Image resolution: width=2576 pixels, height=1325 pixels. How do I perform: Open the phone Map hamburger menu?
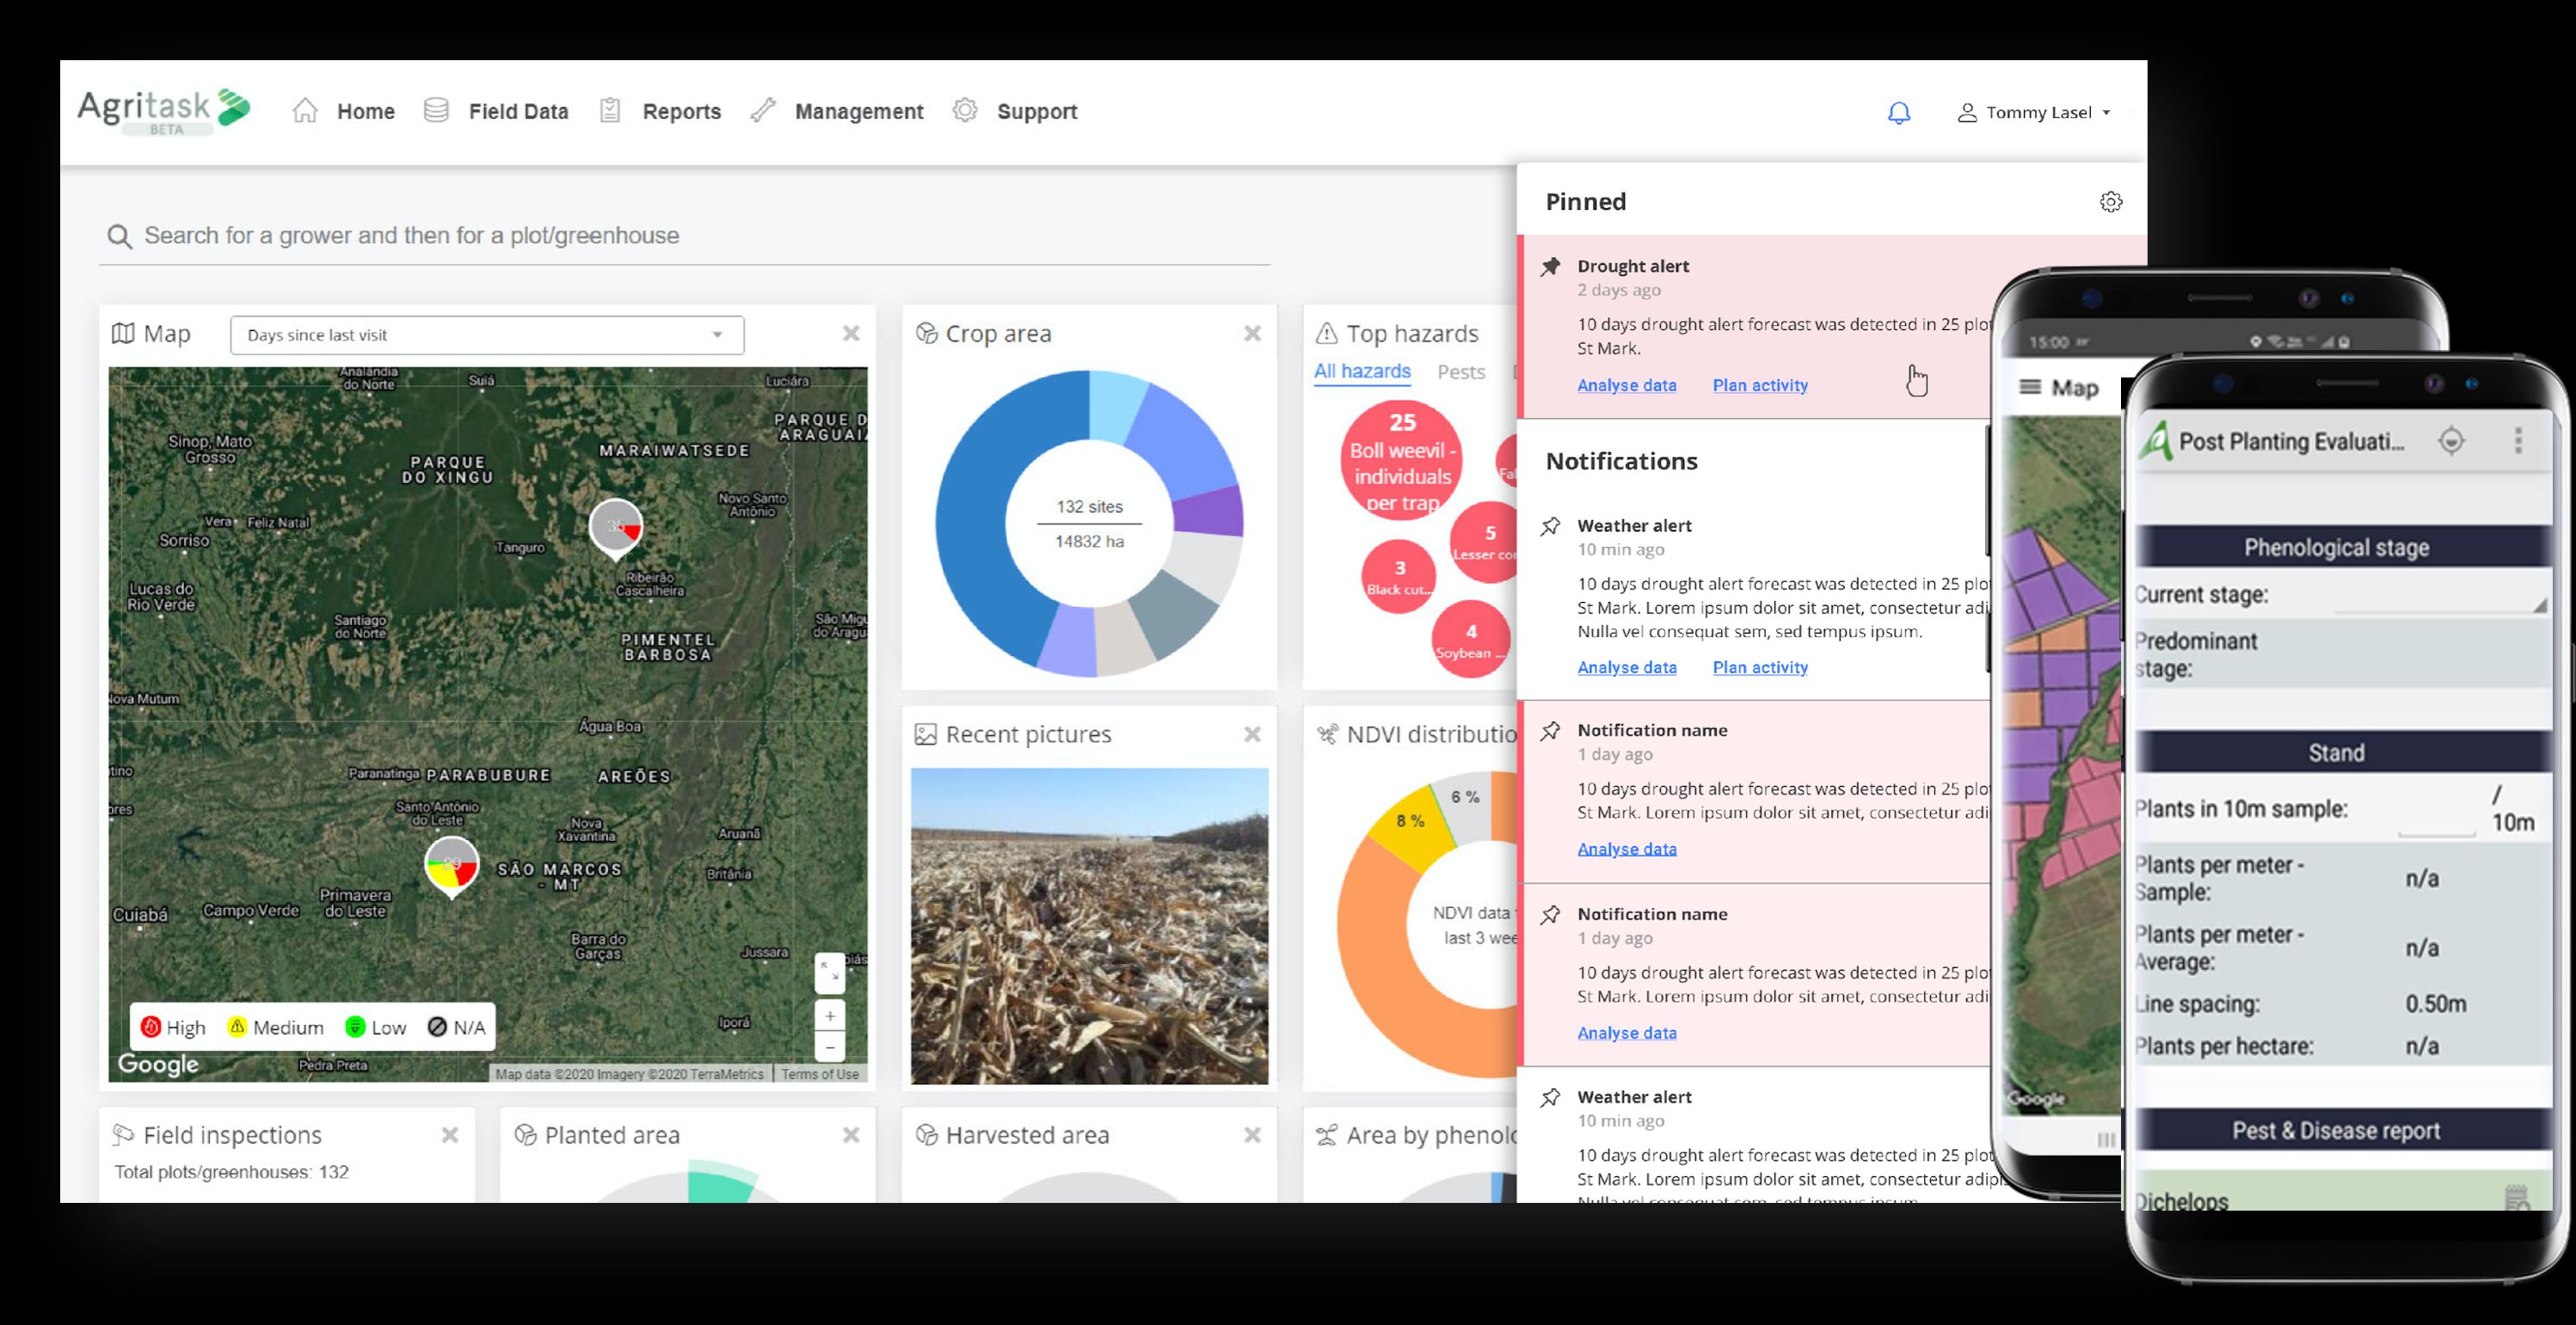2030,387
